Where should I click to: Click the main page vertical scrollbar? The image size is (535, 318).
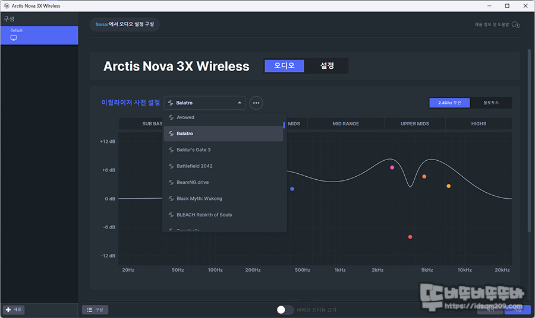(529, 141)
